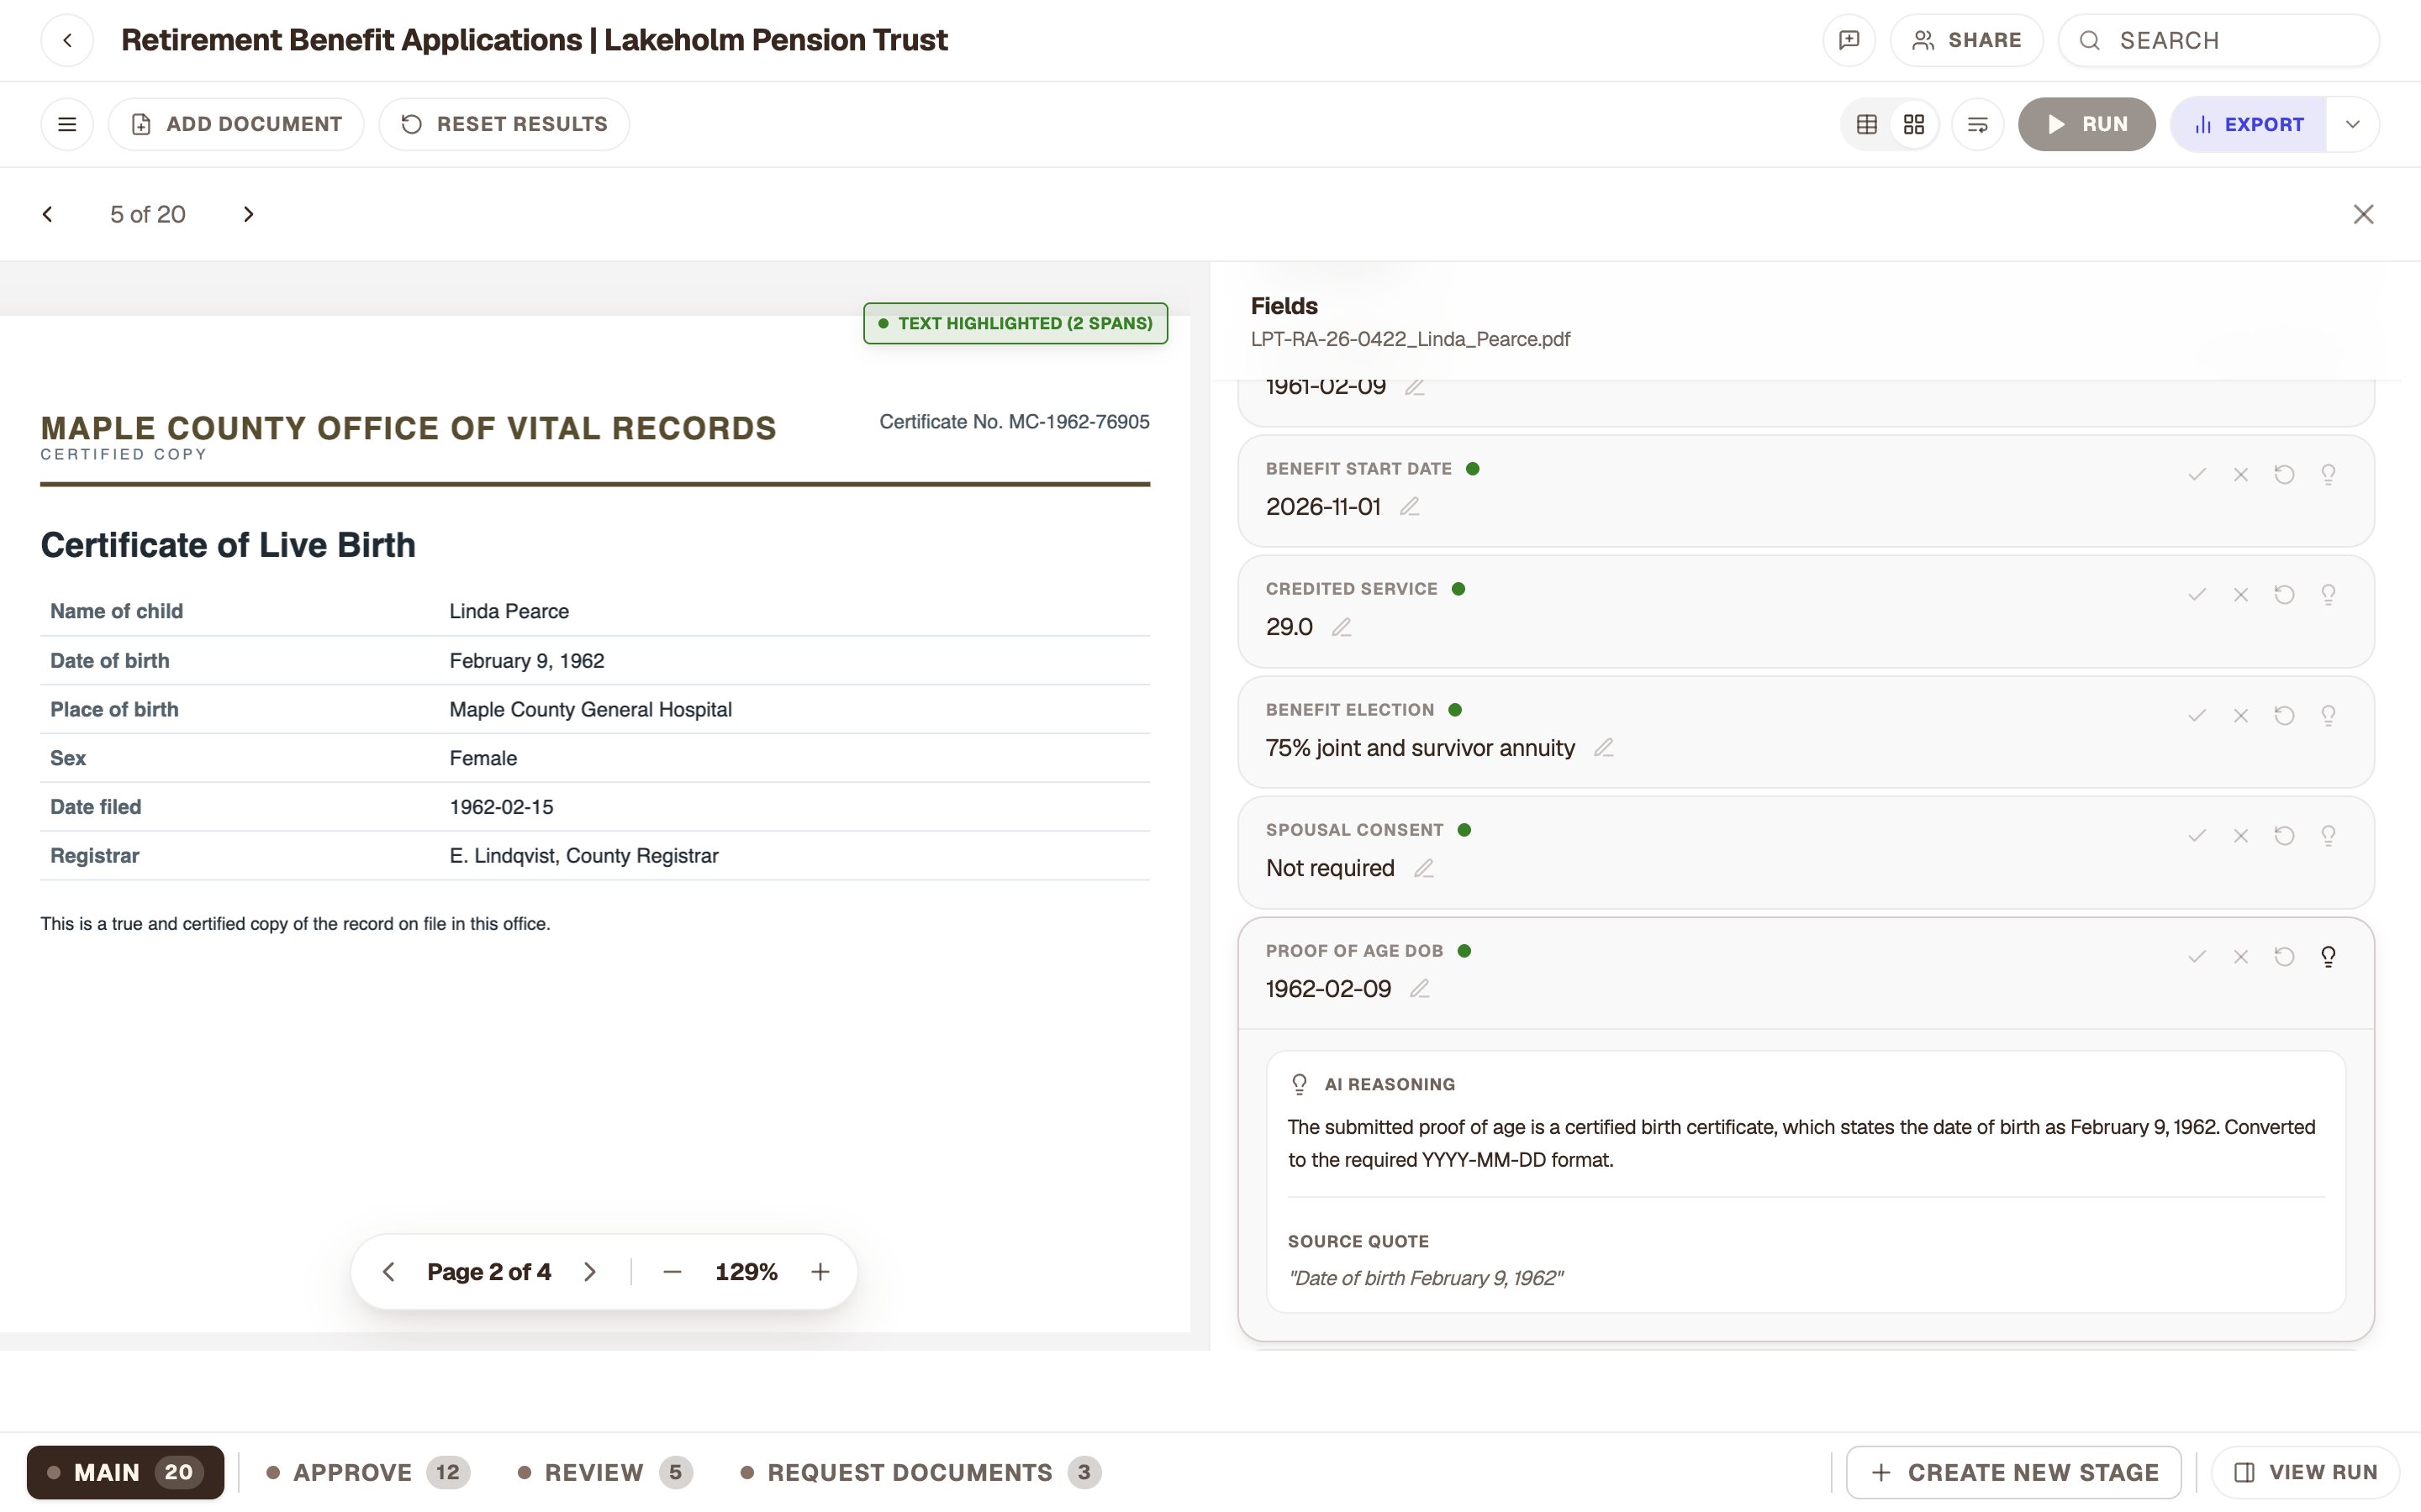Edit the 2026-11-01 value with pencil
Screen dimensions: 2421x1512
(x=1410, y=507)
